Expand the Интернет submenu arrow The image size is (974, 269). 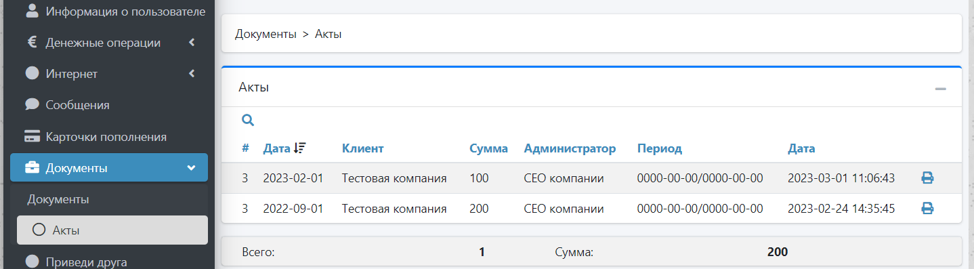point(192,73)
